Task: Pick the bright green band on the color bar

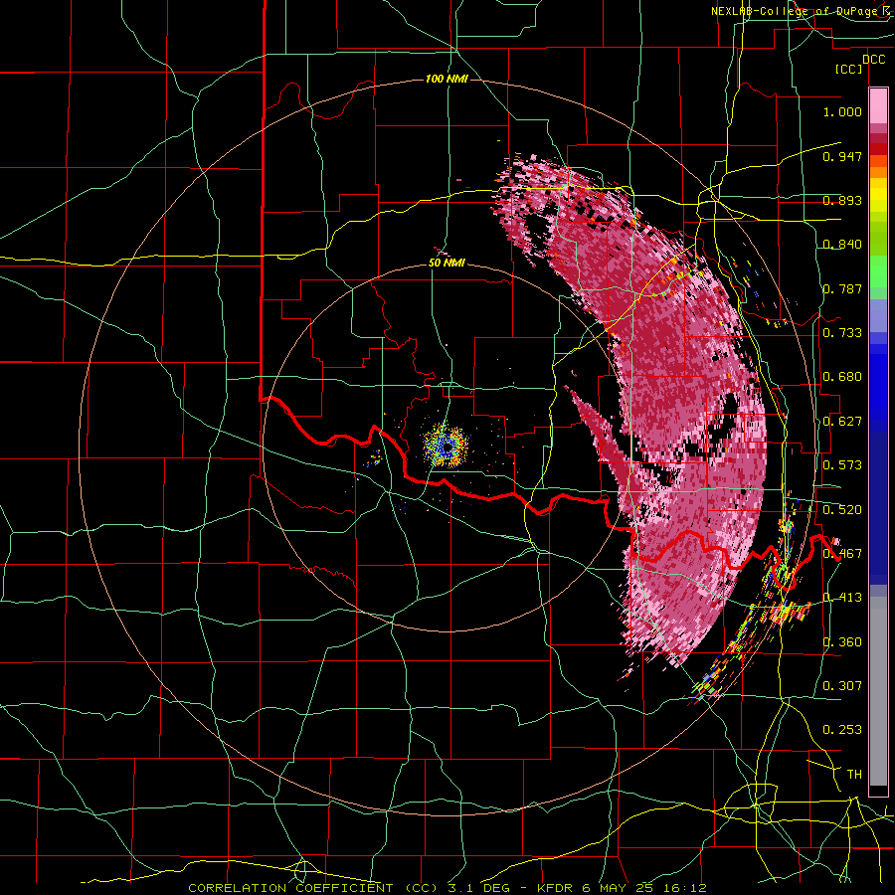Action: (x=878, y=272)
